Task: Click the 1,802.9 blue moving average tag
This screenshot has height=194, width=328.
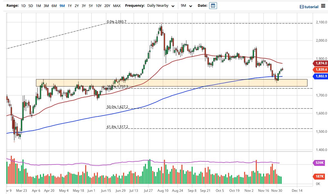Action: click(x=320, y=76)
